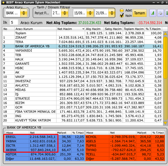The image size is (168, 166).
Task: Select the AK row
Action: pyautogui.click(x=83, y=73)
